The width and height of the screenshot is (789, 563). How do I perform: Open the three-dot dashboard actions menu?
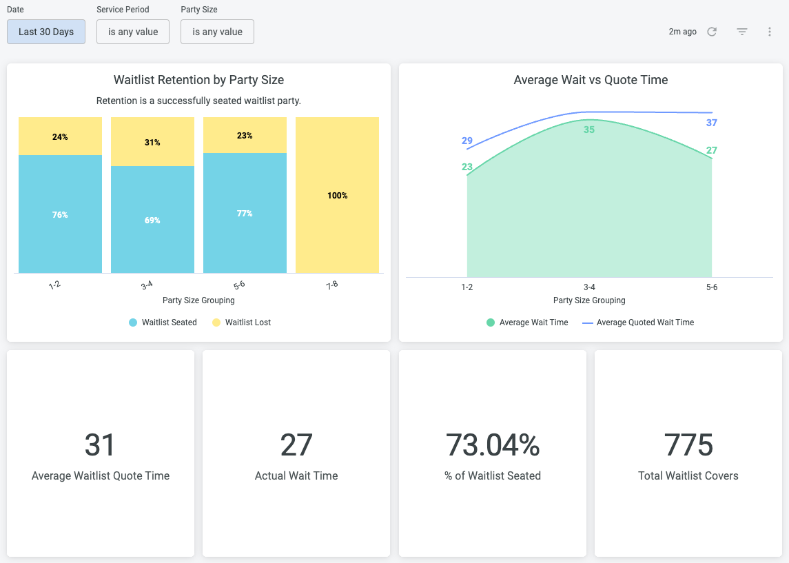pyautogui.click(x=770, y=32)
